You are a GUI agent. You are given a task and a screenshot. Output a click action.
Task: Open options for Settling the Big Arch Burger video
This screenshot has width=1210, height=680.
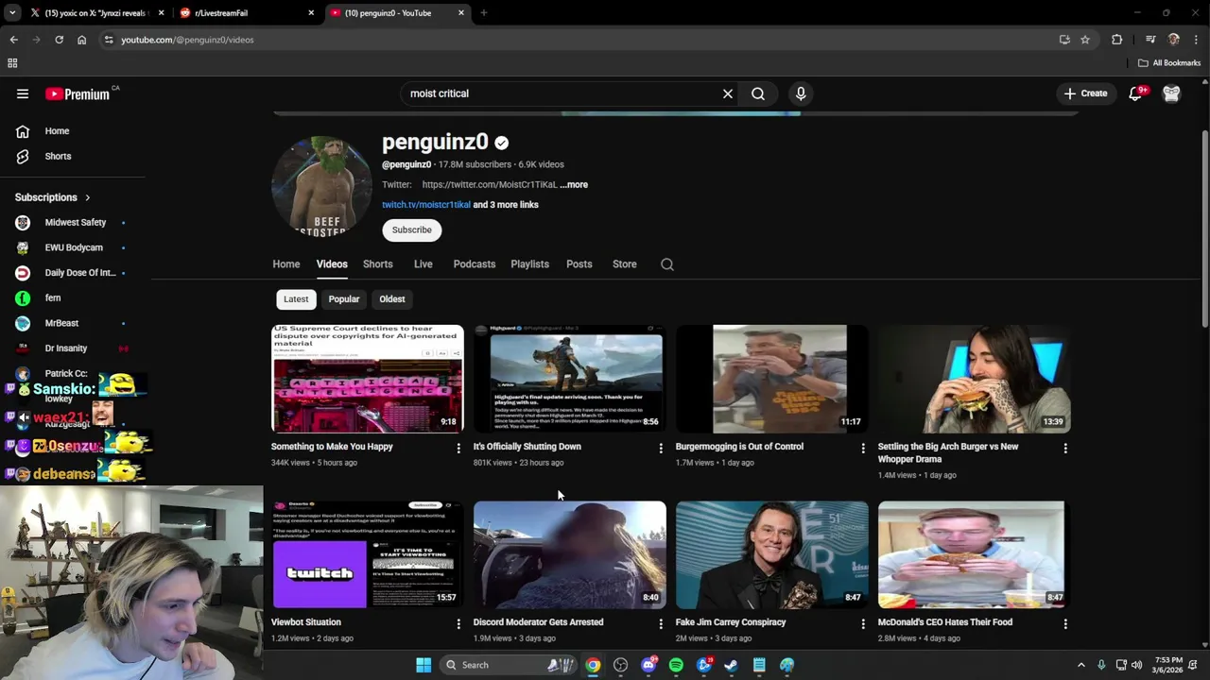tap(1065, 448)
